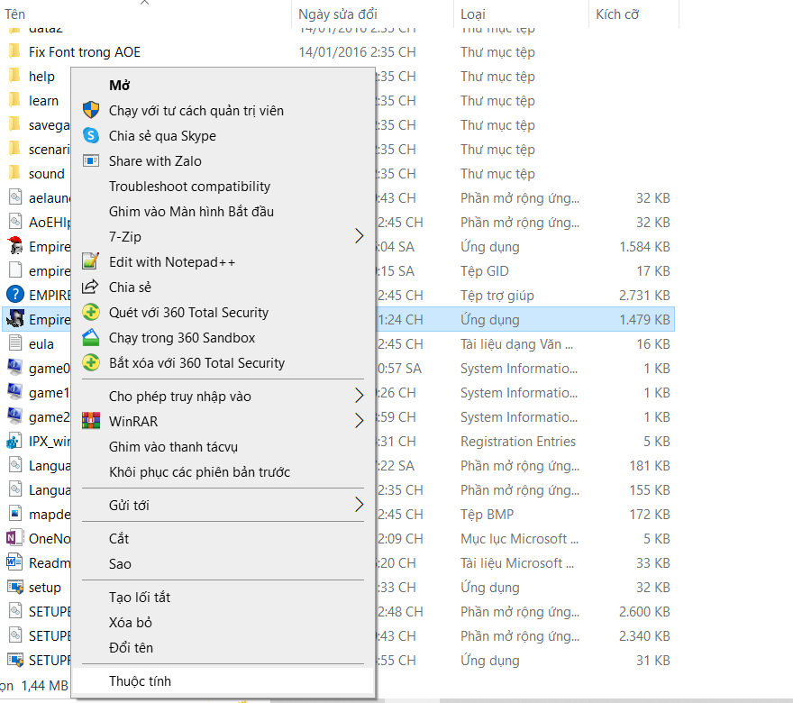Click the 360 Sandbox icon
This screenshot has height=703, width=793.
tap(91, 338)
